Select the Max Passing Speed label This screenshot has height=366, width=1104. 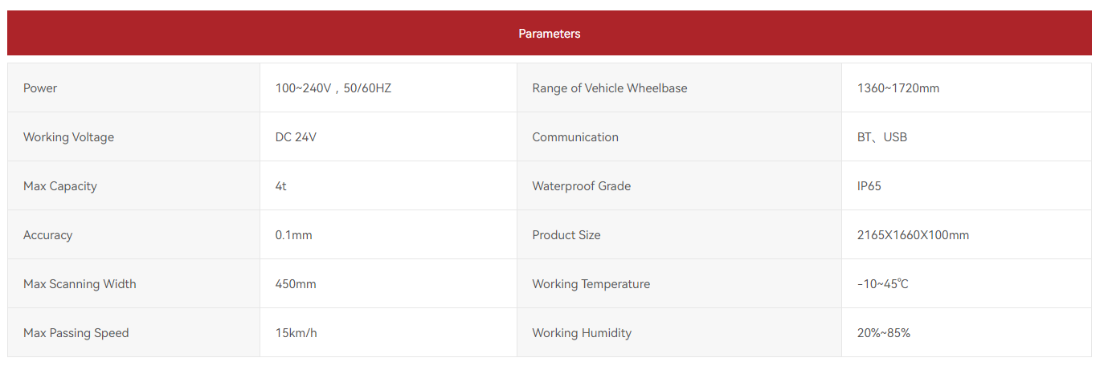coord(76,333)
